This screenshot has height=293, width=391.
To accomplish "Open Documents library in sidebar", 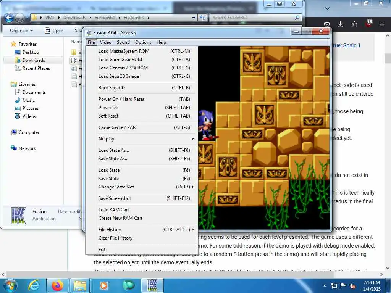I will (31, 92).
